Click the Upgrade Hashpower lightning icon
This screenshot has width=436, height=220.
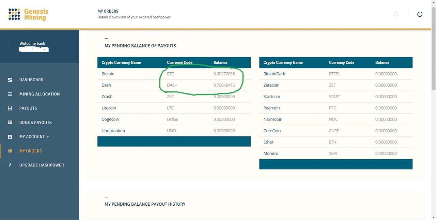point(10,165)
